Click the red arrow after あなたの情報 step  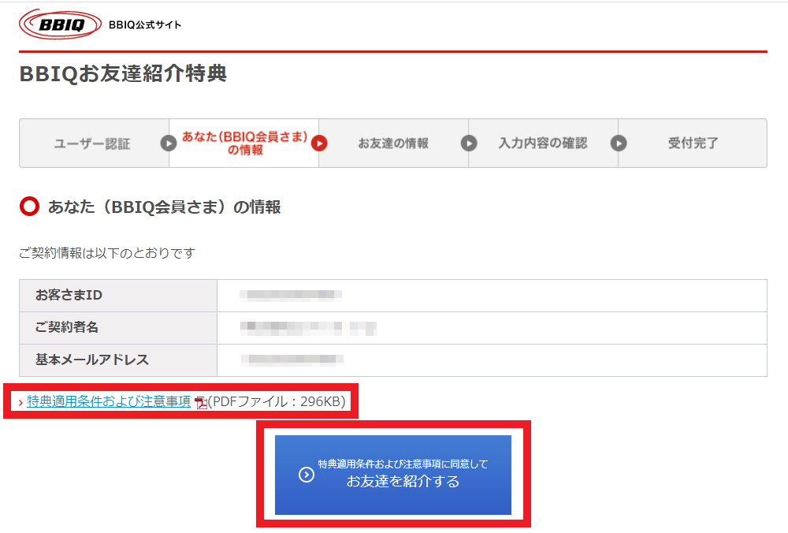pyautogui.click(x=319, y=143)
